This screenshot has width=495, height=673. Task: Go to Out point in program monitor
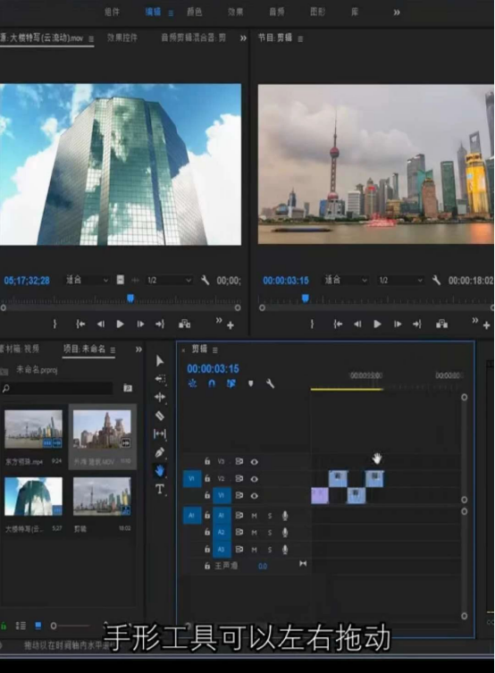pyautogui.click(x=417, y=324)
